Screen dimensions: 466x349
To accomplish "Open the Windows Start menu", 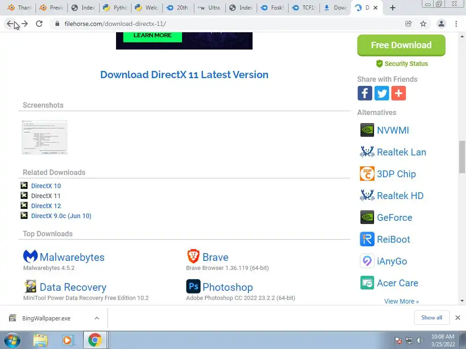I will (x=12, y=340).
